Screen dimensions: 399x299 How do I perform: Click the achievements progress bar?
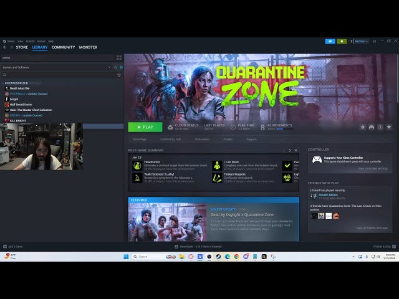click(x=284, y=129)
